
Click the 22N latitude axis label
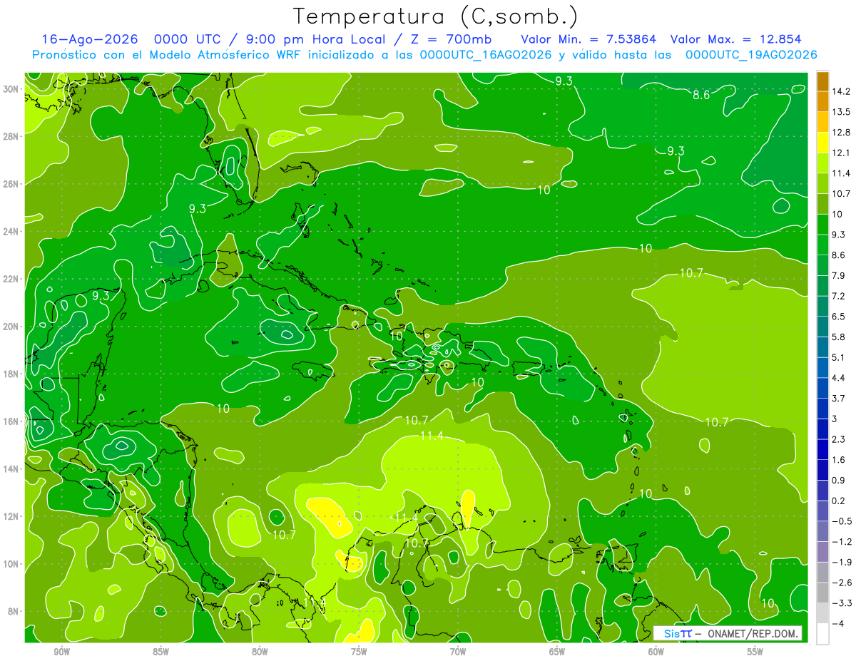click(x=12, y=279)
